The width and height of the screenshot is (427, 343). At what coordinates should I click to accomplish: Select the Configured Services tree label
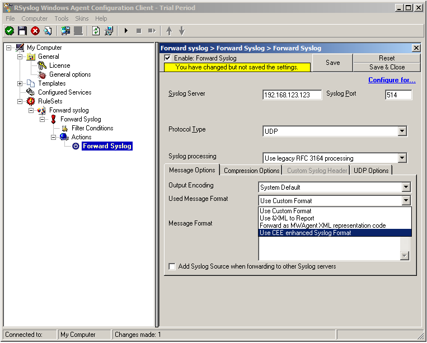coord(64,92)
